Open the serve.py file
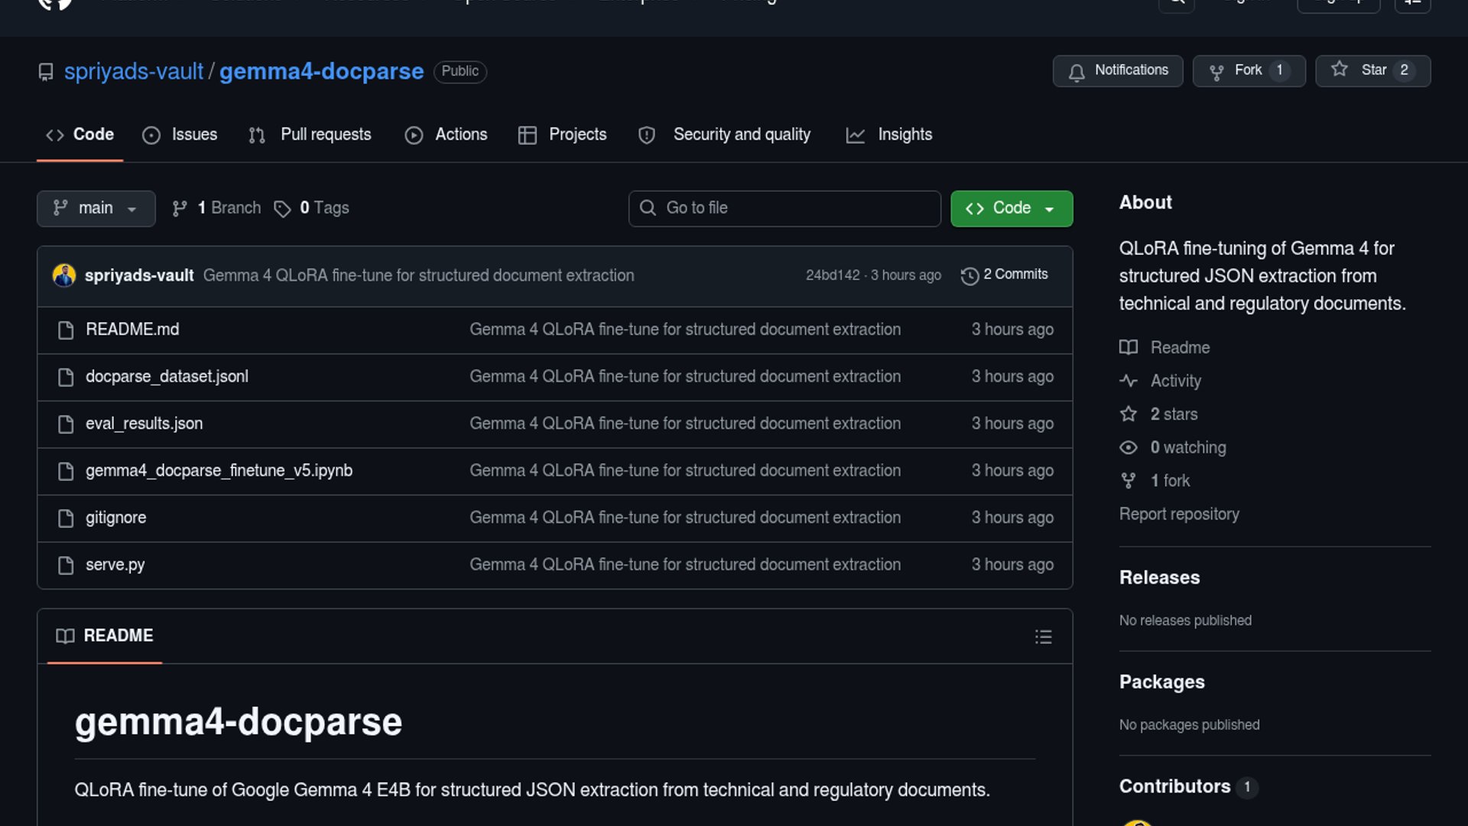This screenshot has width=1468, height=826. click(x=115, y=564)
